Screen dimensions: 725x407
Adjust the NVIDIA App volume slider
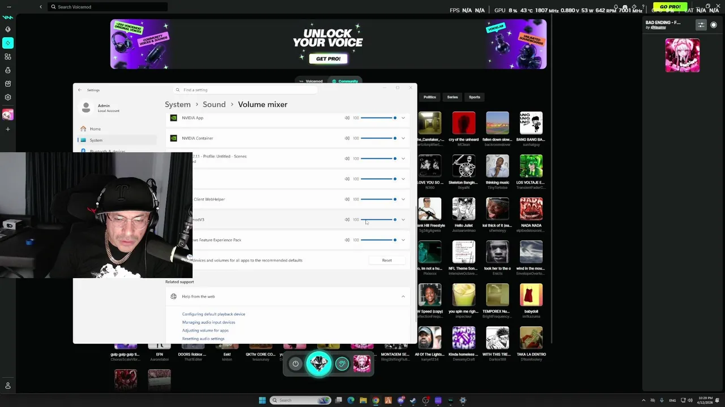(378, 118)
